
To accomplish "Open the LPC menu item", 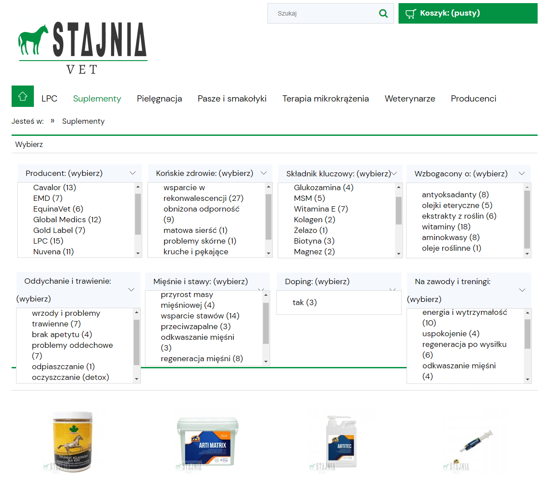I will tap(49, 98).
